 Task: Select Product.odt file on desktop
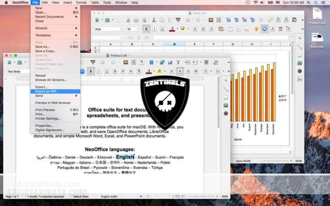point(317,16)
